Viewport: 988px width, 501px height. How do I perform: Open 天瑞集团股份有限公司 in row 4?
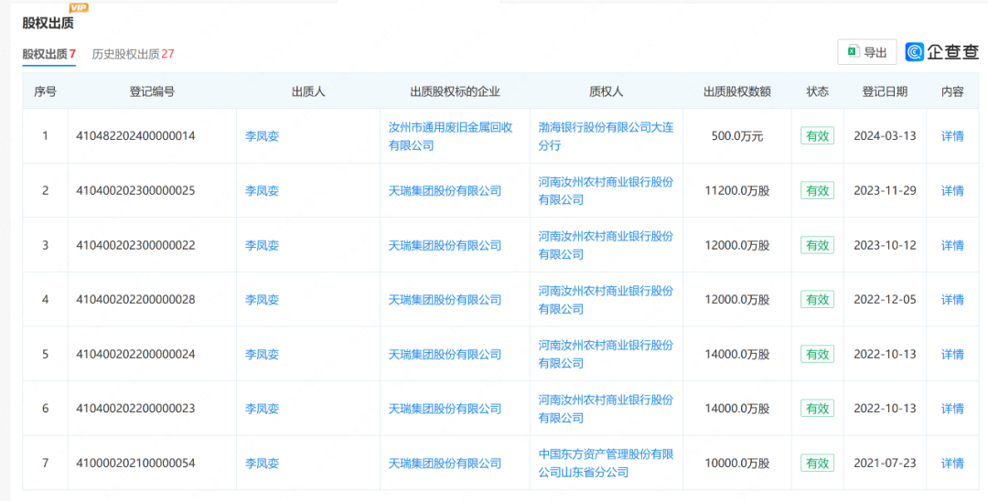click(445, 300)
